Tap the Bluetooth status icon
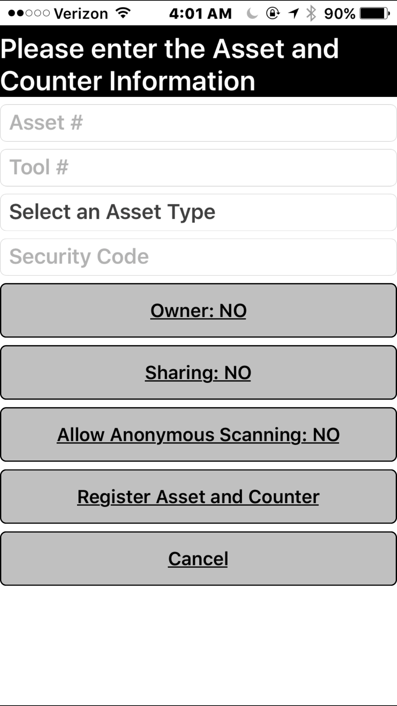The image size is (397, 706). [x=311, y=14]
